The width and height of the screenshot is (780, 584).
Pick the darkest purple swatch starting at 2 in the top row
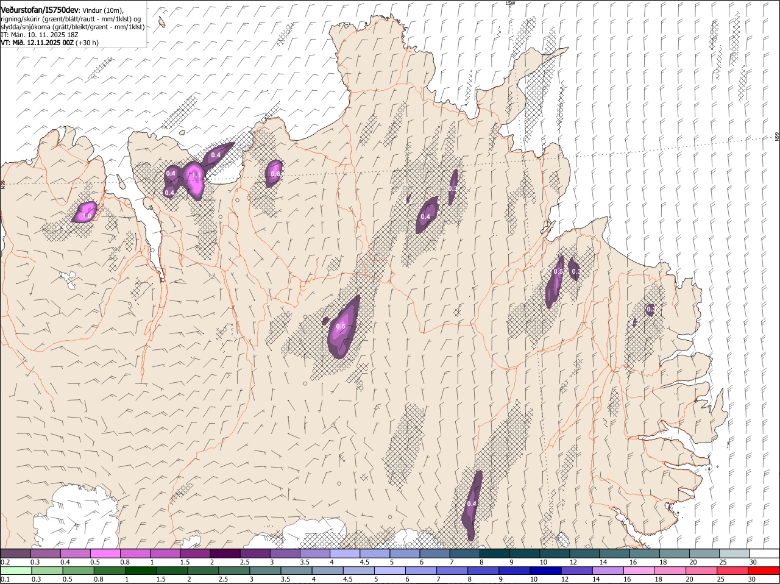click(x=224, y=554)
